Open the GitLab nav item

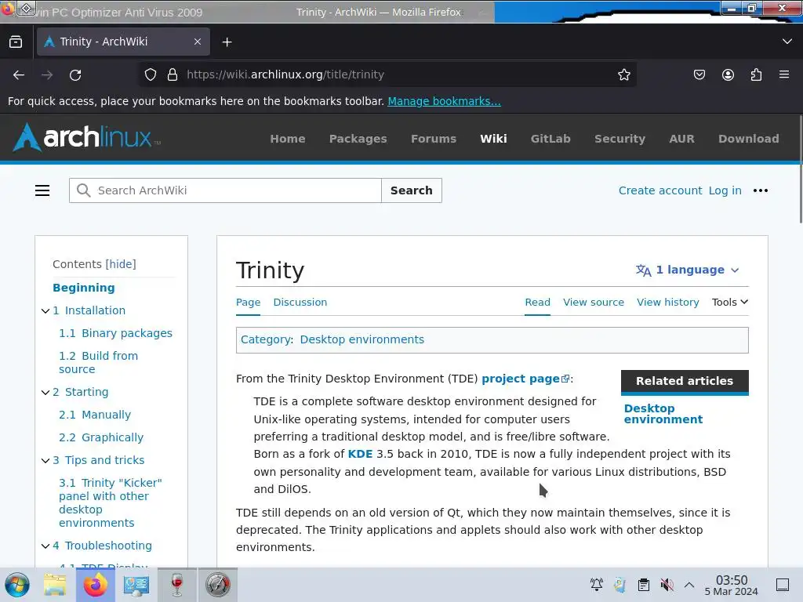[x=550, y=139]
